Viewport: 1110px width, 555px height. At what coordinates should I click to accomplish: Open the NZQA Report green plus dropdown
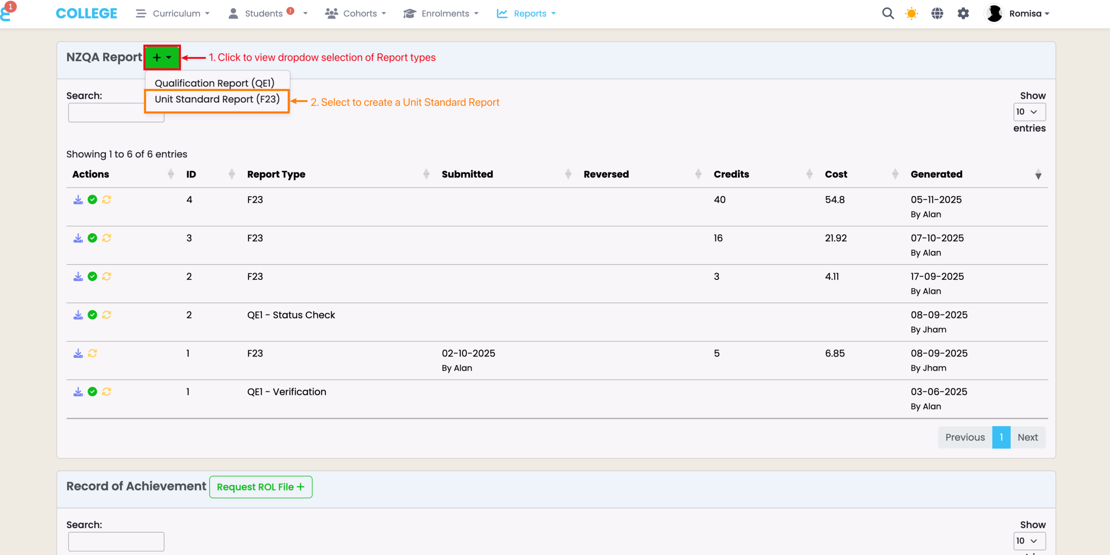click(162, 58)
